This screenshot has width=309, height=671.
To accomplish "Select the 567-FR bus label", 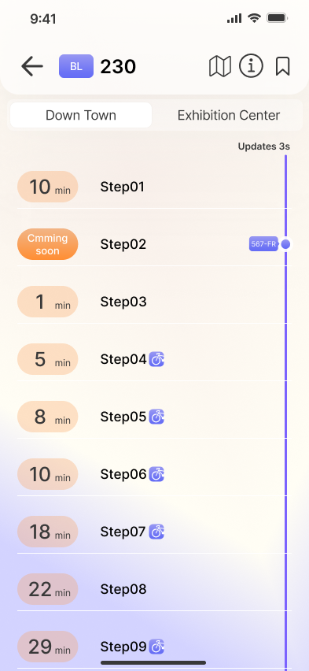I will coord(263,244).
